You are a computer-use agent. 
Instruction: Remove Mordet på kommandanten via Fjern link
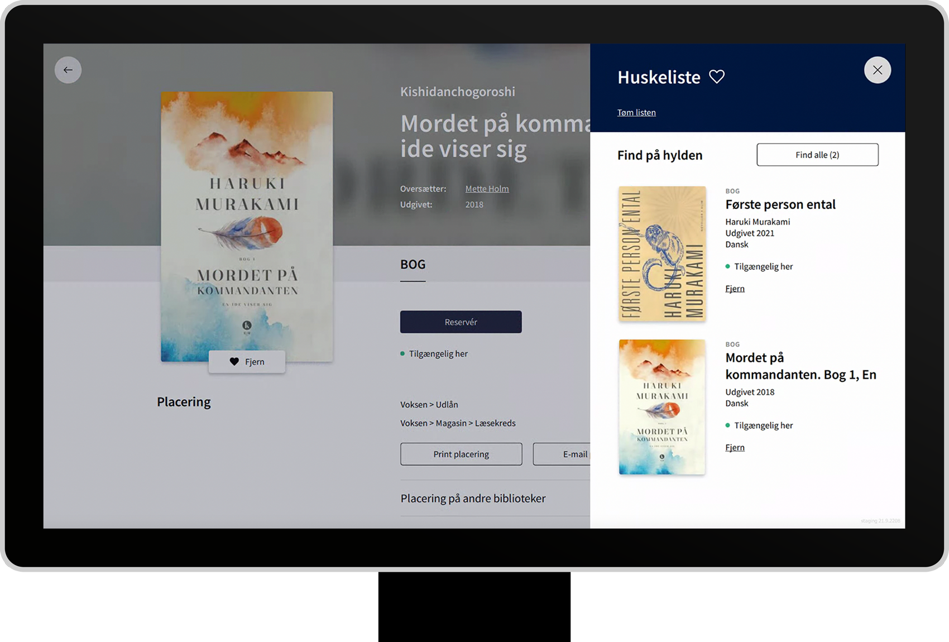click(735, 447)
